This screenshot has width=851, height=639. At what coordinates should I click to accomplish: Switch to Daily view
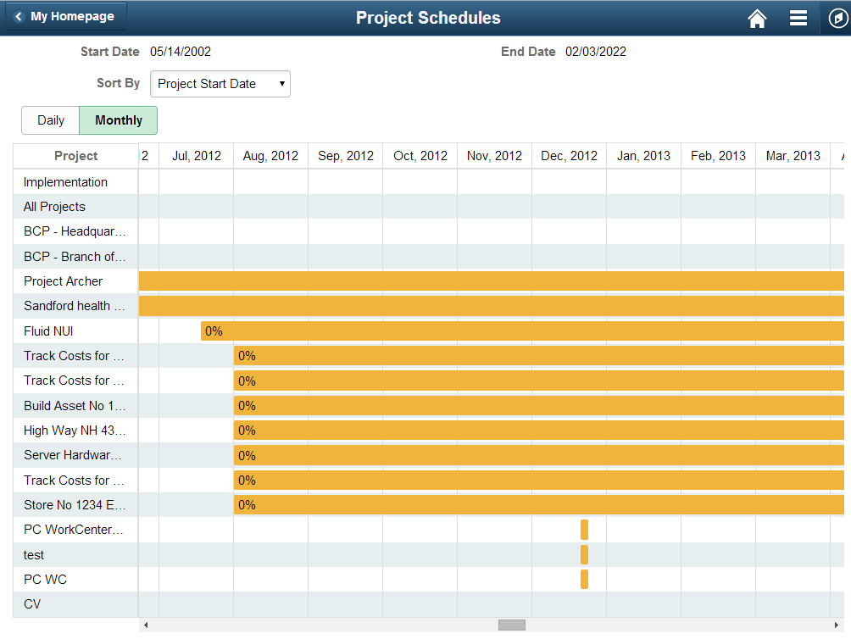(50, 120)
